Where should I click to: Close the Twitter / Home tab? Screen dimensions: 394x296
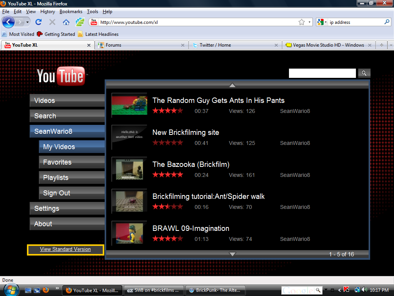click(x=276, y=45)
